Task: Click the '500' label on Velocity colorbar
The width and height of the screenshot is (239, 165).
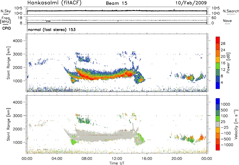Action: point(225,110)
